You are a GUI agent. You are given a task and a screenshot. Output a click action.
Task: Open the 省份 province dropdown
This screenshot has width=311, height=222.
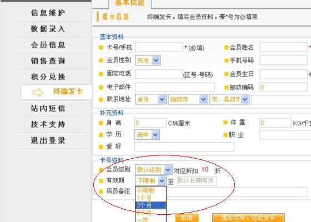[x=151, y=99]
